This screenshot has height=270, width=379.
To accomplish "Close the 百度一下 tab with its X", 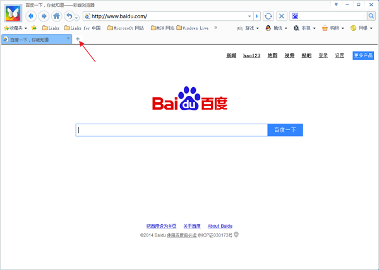I will (x=68, y=38).
